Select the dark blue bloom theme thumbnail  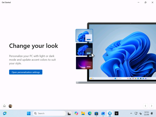tap(84, 49)
